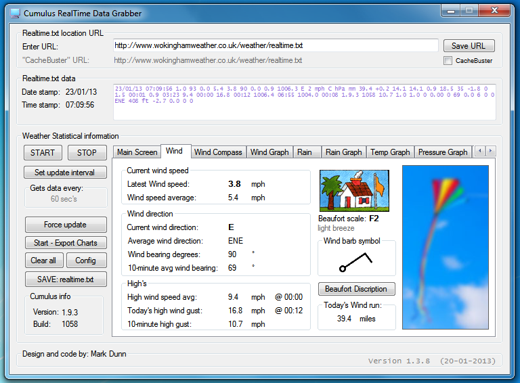Image resolution: width=520 pixels, height=383 pixels.
Task: Click the Save URL button
Action: (469, 46)
